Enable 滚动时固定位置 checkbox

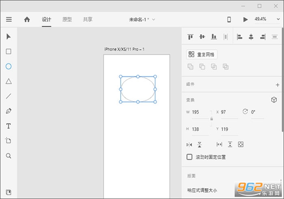[189, 157]
